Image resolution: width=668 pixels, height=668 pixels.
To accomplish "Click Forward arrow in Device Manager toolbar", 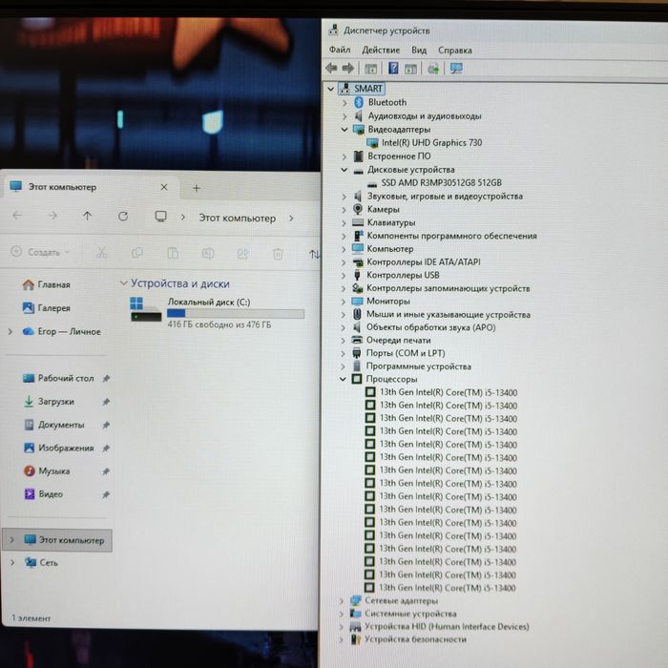I will click(x=348, y=68).
